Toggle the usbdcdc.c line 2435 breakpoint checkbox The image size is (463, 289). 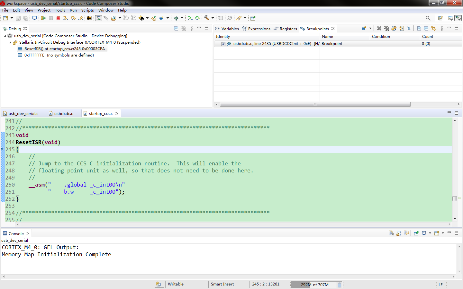pyautogui.click(x=223, y=44)
